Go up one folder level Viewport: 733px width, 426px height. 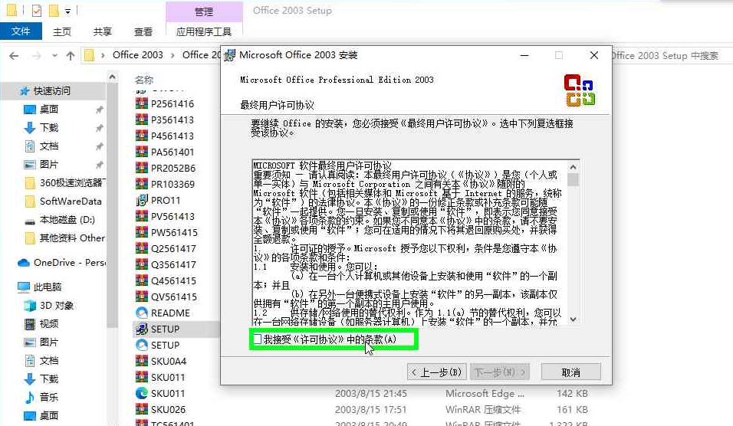pos(70,56)
